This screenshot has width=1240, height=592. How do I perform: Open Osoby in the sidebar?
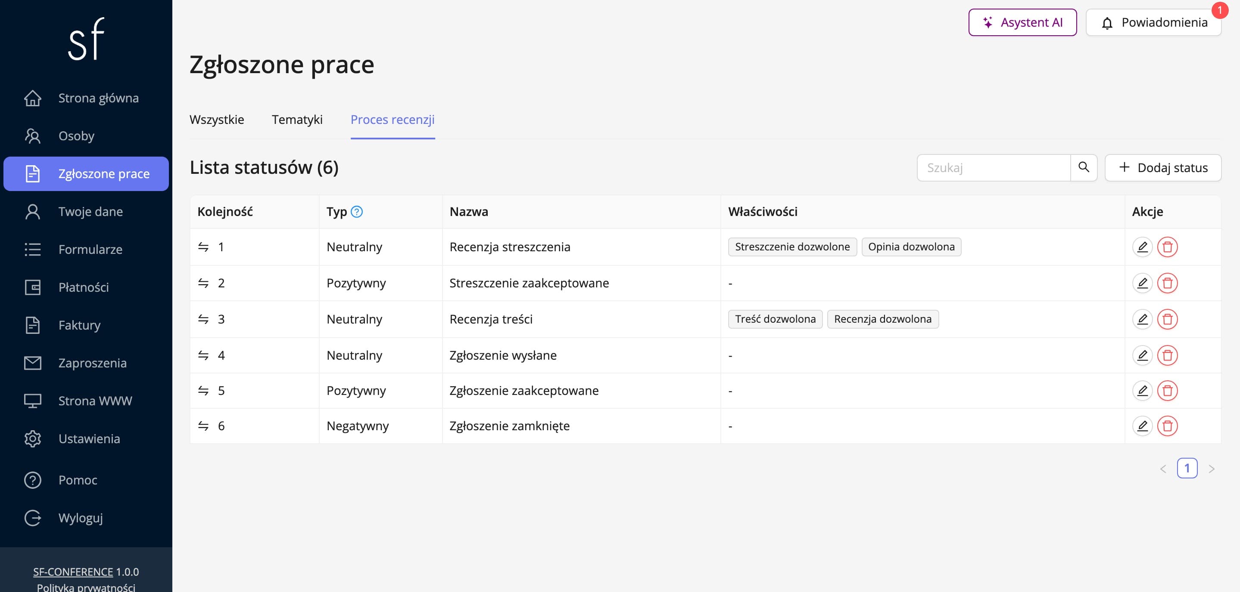pos(86,136)
